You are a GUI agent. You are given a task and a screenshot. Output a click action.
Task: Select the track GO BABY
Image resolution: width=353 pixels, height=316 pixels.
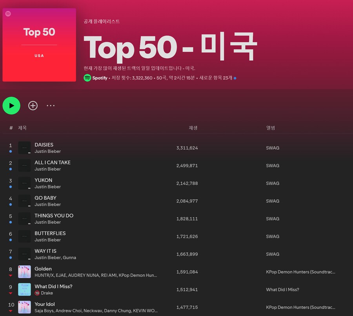coord(45,198)
